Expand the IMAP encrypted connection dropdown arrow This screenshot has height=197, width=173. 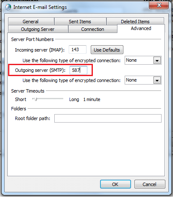[157, 60]
